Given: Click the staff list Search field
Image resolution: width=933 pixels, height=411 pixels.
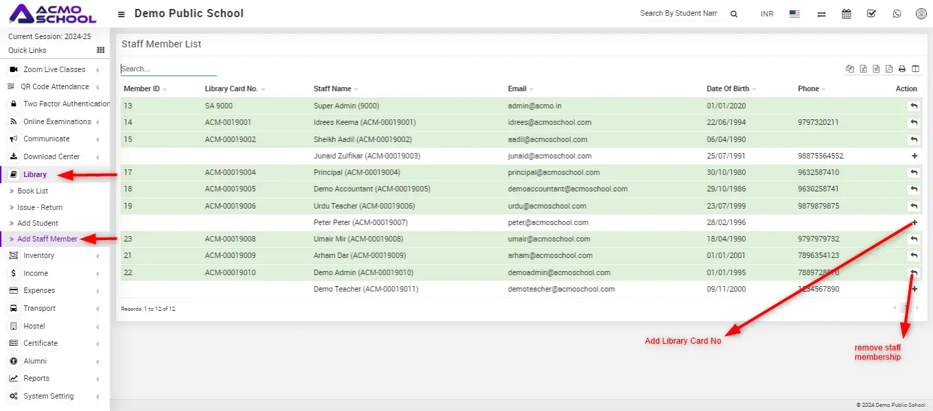Looking at the screenshot, I should tap(168, 69).
